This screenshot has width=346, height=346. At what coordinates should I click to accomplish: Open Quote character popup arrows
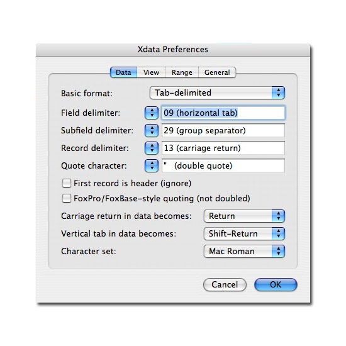pos(152,165)
